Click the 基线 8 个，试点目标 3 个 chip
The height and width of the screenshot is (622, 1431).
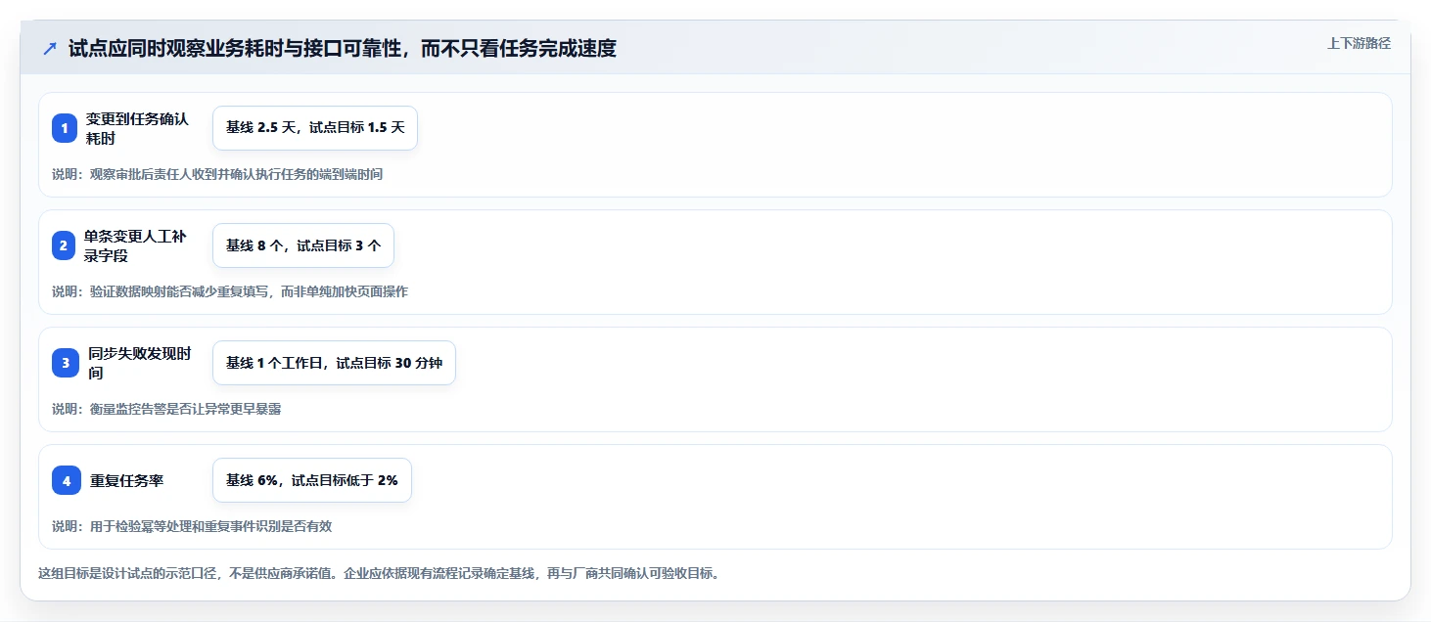[x=303, y=245]
